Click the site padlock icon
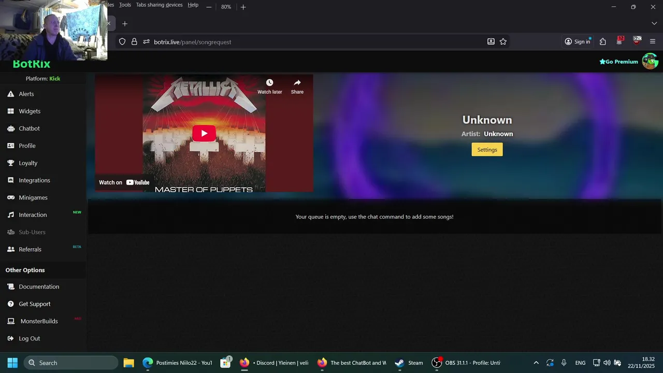663x373 pixels. click(x=134, y=42)
